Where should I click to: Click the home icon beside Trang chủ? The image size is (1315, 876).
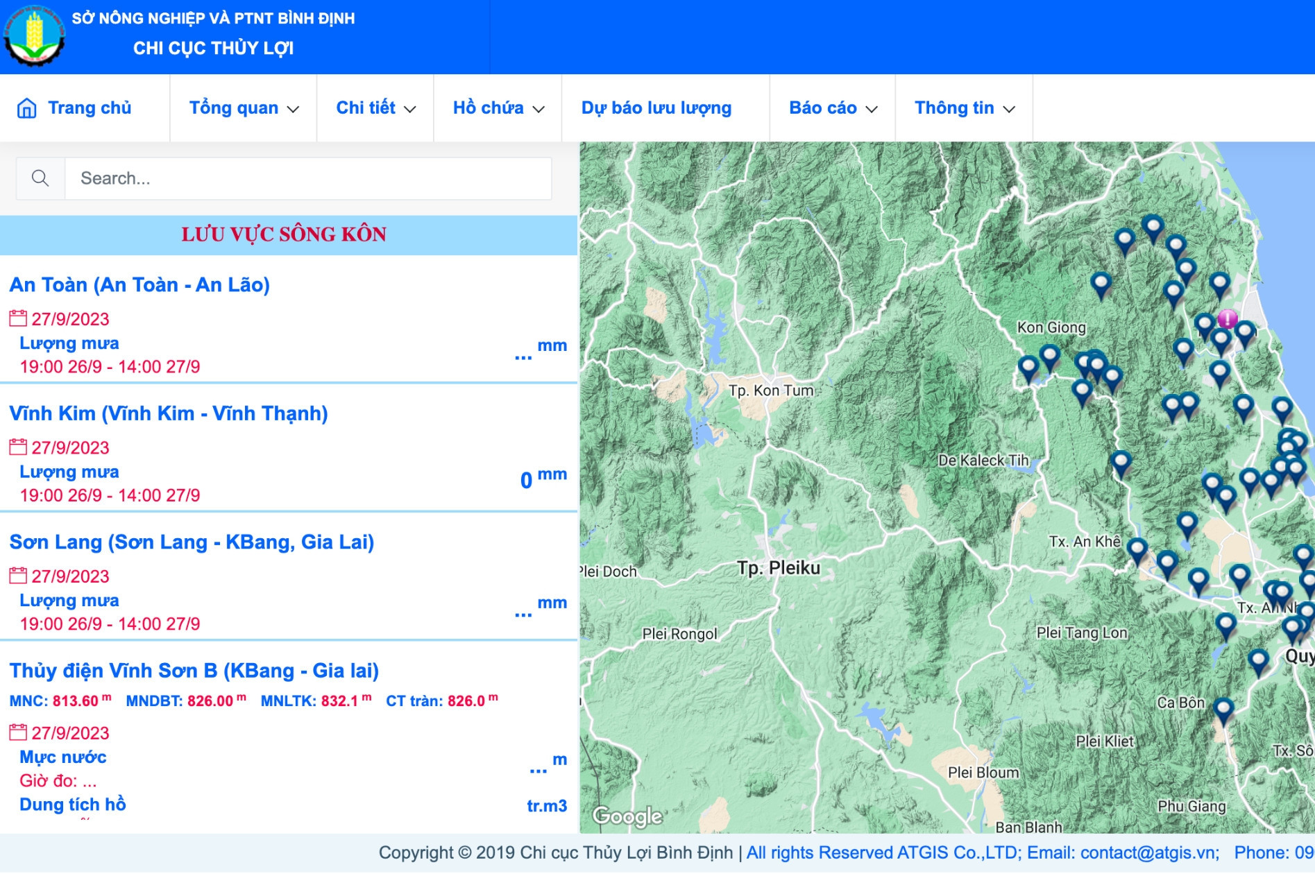click(27, 108)
